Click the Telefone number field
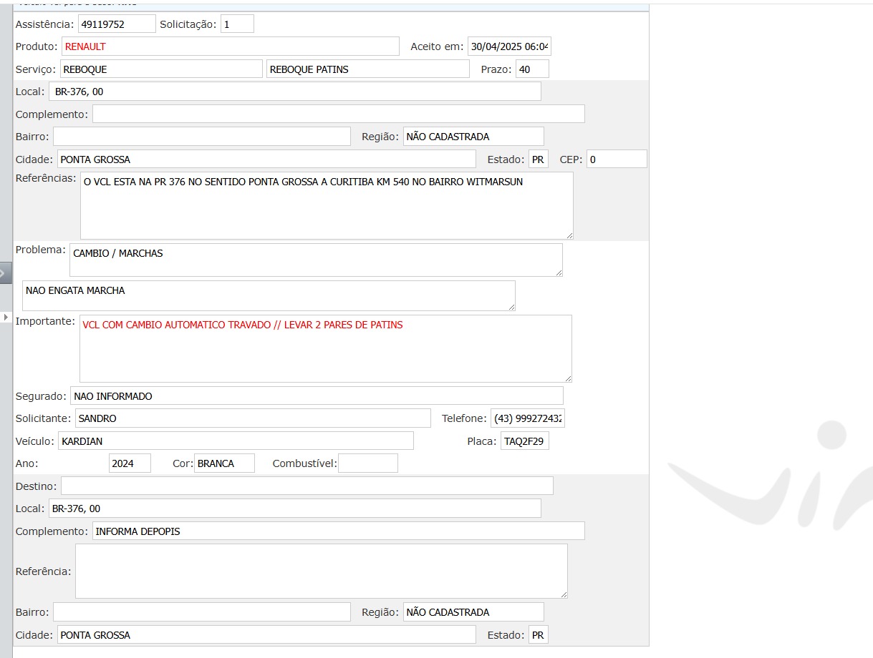873x658 pixels. 528,418
